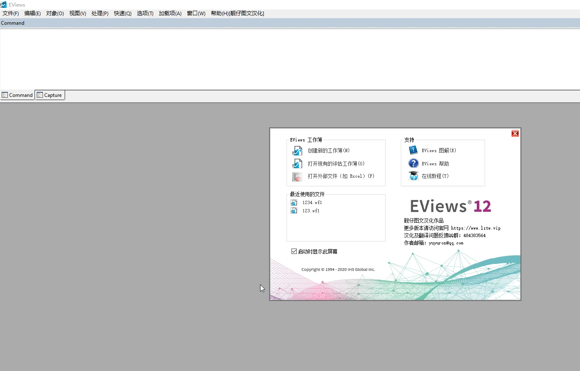Open the 窗口(W) menu

point(196,13)
